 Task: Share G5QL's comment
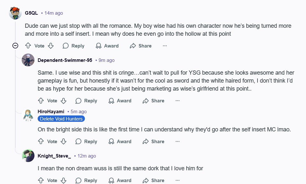pos(141,46)
